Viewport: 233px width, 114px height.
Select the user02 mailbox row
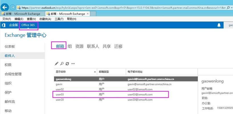[x=126, y=89]
